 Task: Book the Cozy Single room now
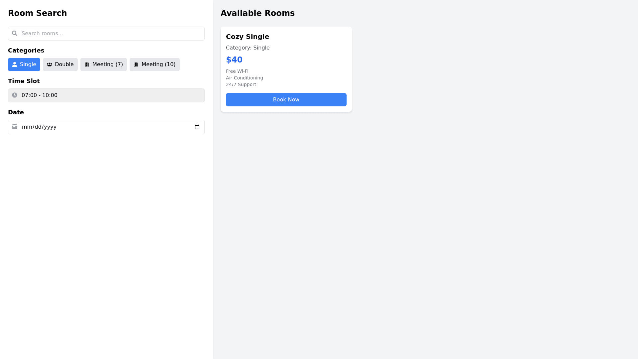(x=286, y=100)
